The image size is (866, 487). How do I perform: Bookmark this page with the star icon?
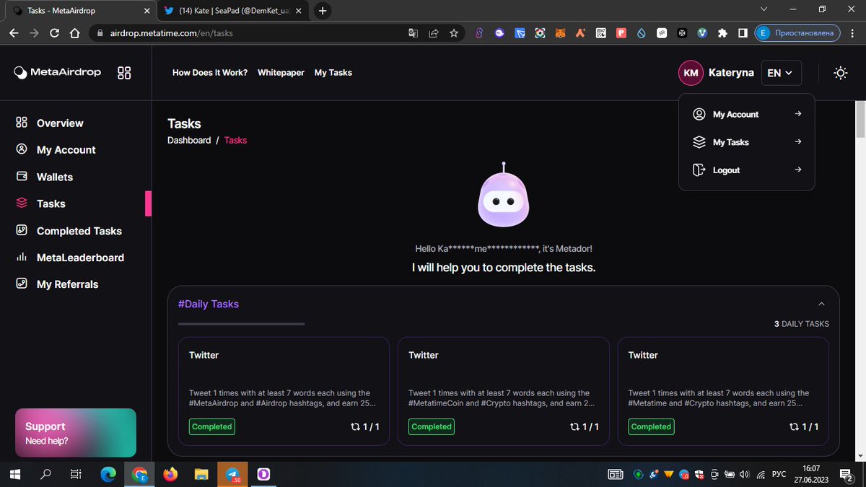(454, 33)
